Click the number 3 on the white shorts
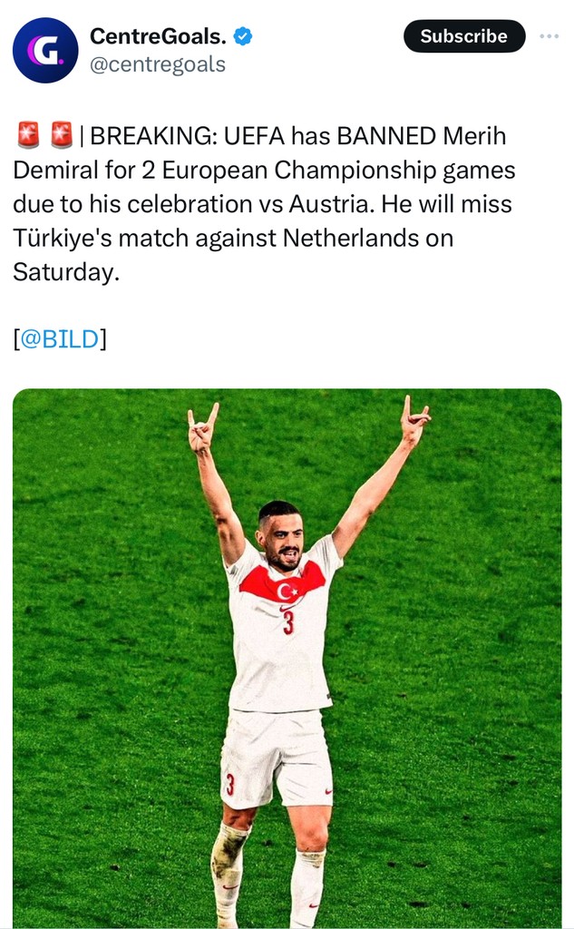 (x=230, y=784)
